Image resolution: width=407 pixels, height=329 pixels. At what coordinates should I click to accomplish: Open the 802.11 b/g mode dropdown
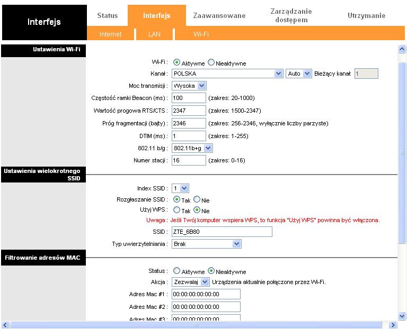click(x=192, y=148)
